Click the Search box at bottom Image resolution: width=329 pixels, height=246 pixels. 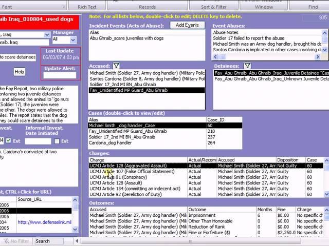pyautogui.click(x=49, y=241)
